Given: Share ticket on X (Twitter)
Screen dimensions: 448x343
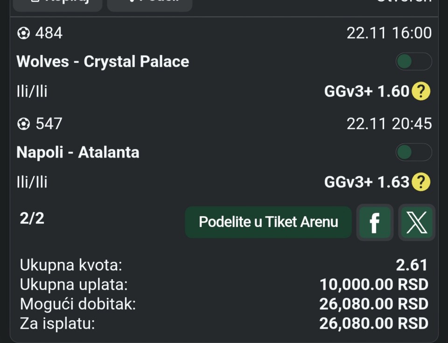Looking at the screenshot, I should pos(416,223).
